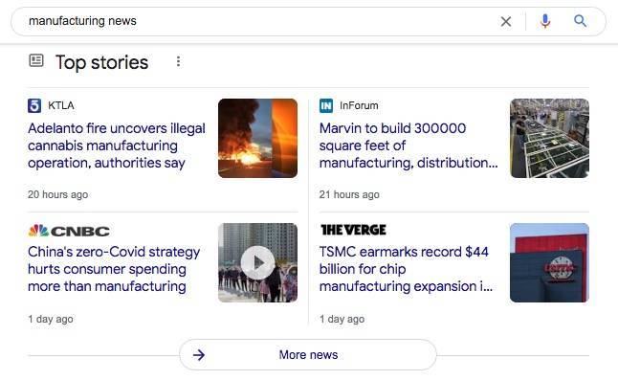Open Marvin to build 300000 square feet article

click(408, 145)
